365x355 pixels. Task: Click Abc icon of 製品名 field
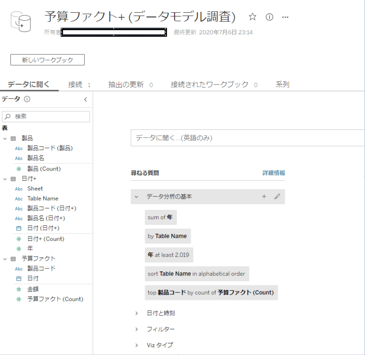[19, 158]
